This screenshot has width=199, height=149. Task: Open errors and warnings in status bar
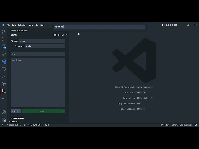click(x=35, y=125)
